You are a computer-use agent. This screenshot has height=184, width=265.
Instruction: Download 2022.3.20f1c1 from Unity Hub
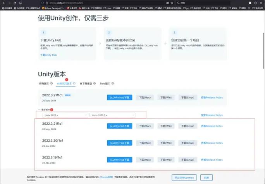[x=120, y=143]
